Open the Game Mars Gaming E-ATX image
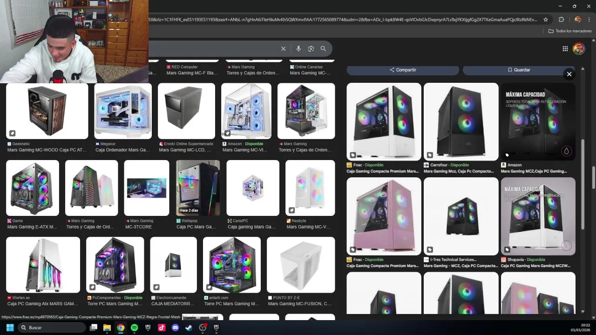596x335 pixels. pos(33,188)
